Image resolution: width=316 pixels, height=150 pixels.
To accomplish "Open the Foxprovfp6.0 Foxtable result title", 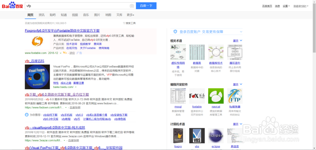I will coord(62,31).
